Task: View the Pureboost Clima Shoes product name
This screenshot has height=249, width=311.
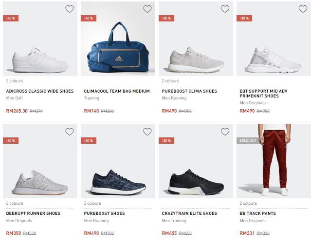Action: [x=189, y=91]
